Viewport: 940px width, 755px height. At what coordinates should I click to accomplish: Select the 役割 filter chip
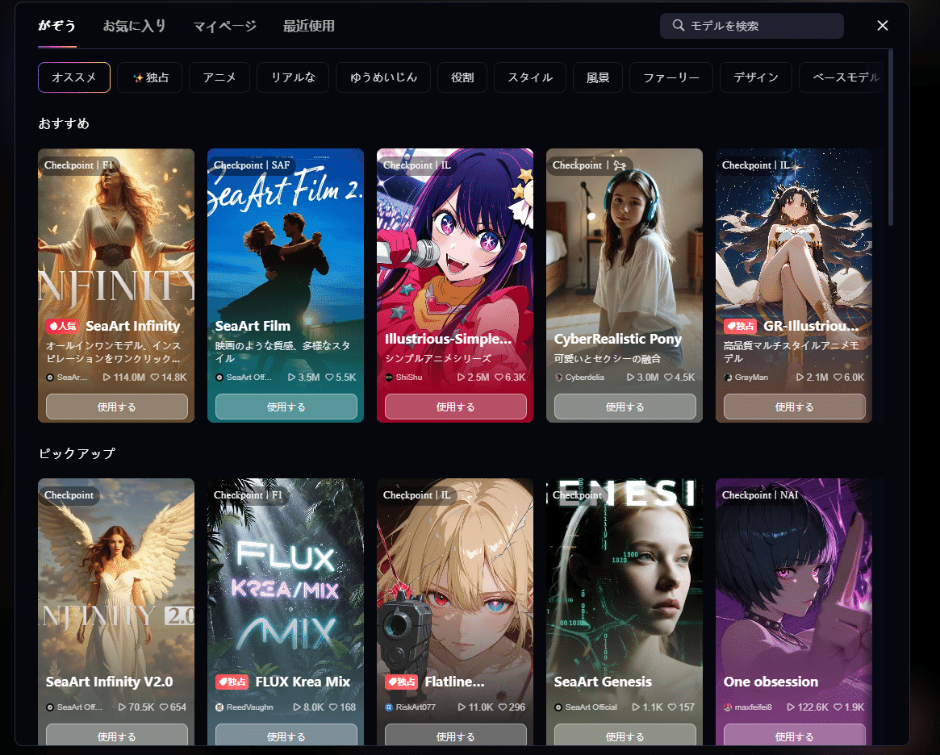click(x=462, y=77)
